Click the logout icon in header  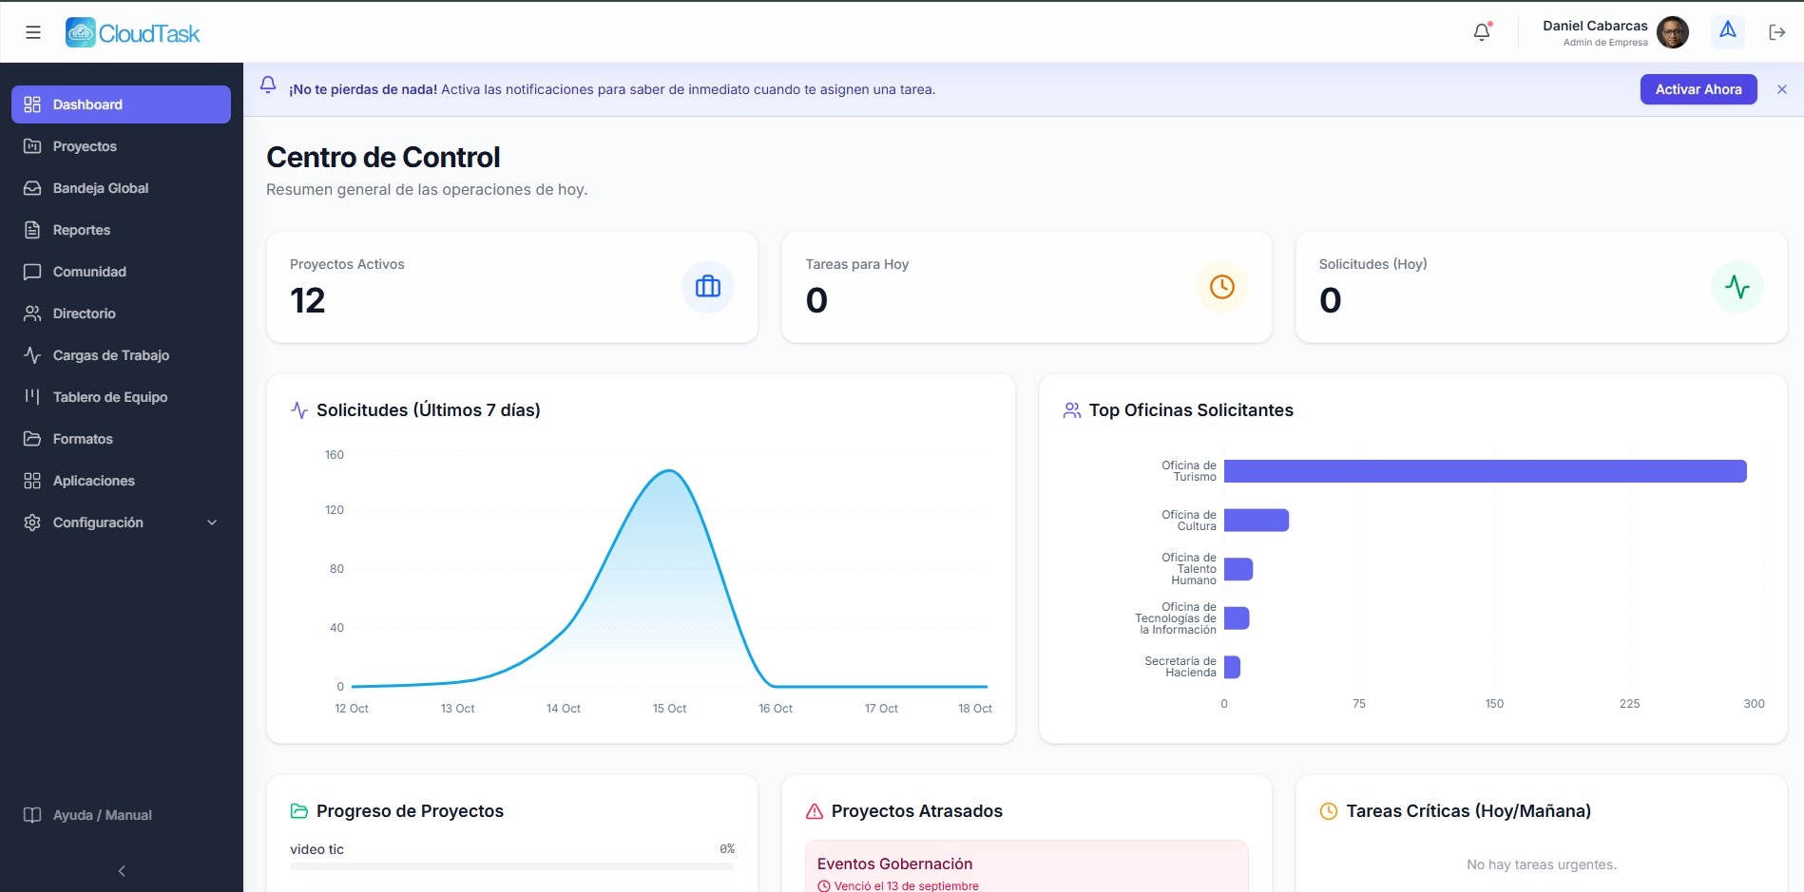click(x=1777, y=32)
